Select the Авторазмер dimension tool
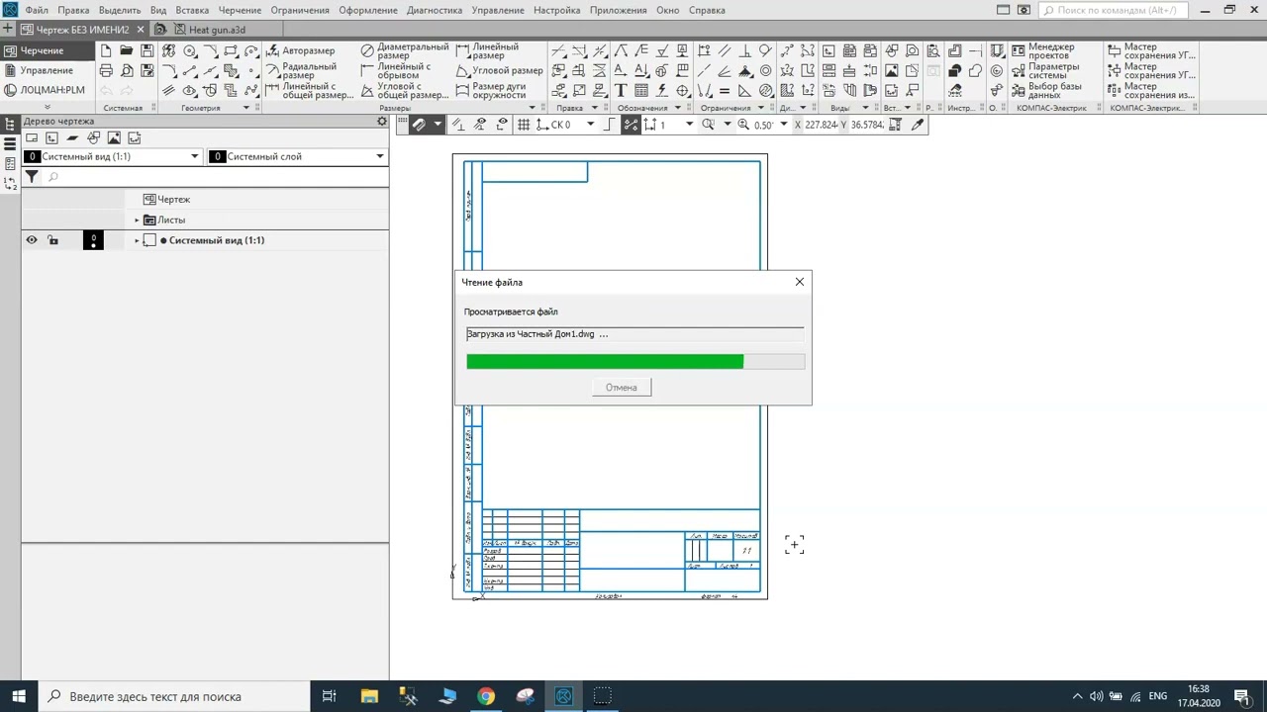The width and height of the screenshot is (1267, 712). 302,50
